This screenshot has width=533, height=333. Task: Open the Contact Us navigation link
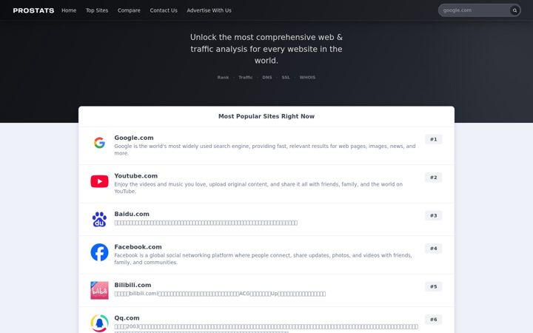click(164, 10)
